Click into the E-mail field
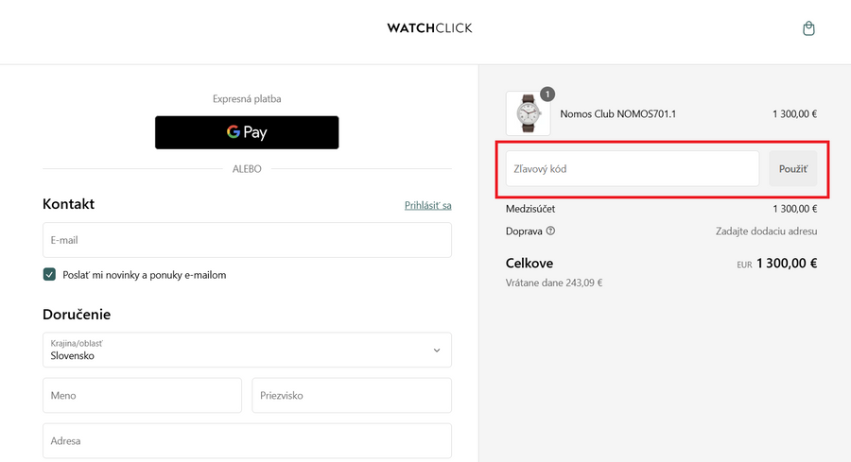 [x=247, y=240]
